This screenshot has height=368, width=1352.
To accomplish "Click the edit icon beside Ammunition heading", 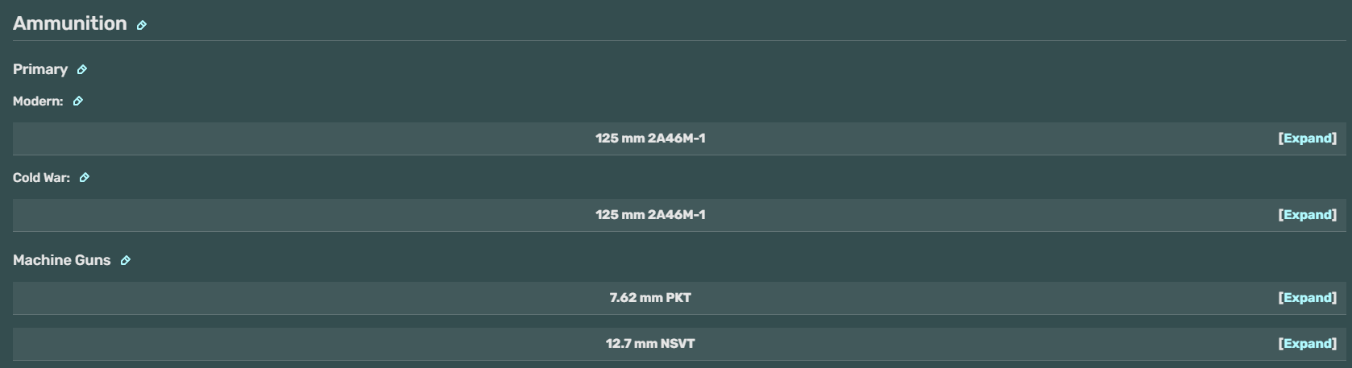I will pyautogui.click(x=142, y=25).
